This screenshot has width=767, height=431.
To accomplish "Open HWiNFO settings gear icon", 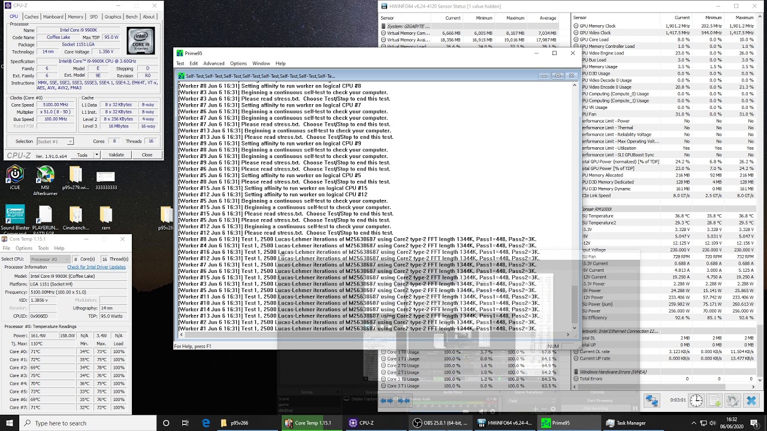I will click(733, 401).
